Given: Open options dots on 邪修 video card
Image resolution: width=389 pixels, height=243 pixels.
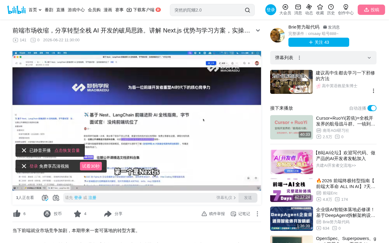Looking at the screenshot, I should point(374,91).
